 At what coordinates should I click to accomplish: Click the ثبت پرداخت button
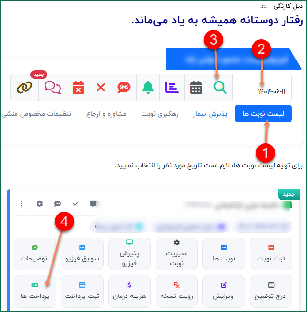(x=82, y=291)
